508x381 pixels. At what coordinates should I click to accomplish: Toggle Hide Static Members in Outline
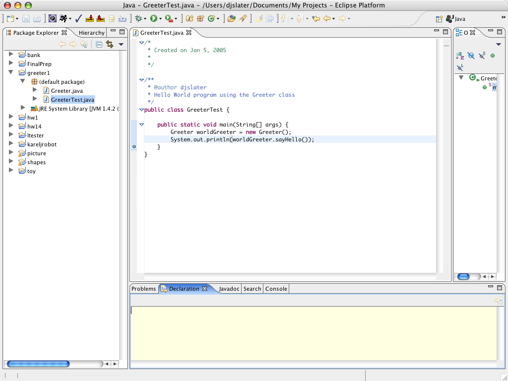tap(482, 56)
